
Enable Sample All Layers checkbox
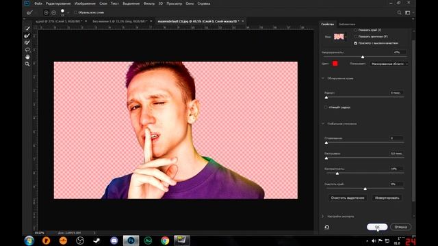click(75, 12)
